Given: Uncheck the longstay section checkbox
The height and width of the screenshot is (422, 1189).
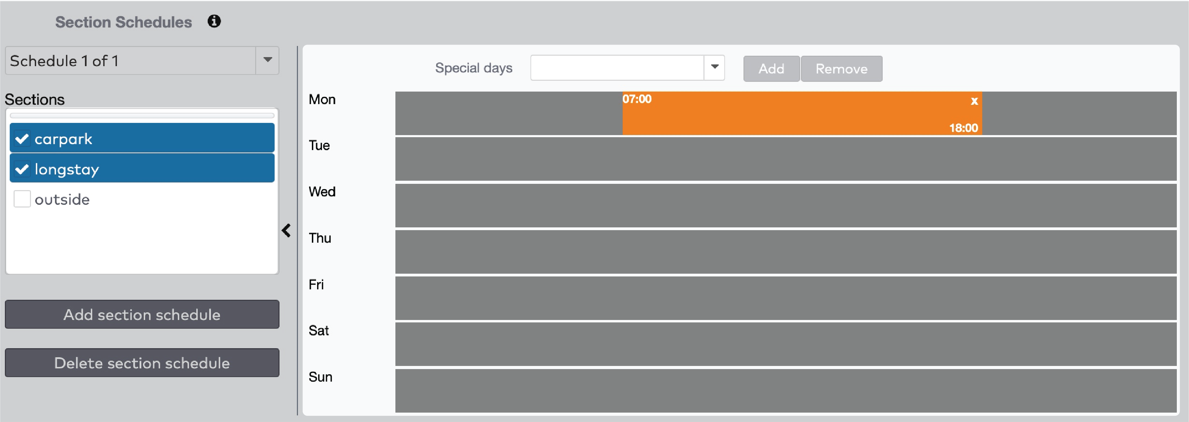Looking at the screenshot, I should 22,169.
